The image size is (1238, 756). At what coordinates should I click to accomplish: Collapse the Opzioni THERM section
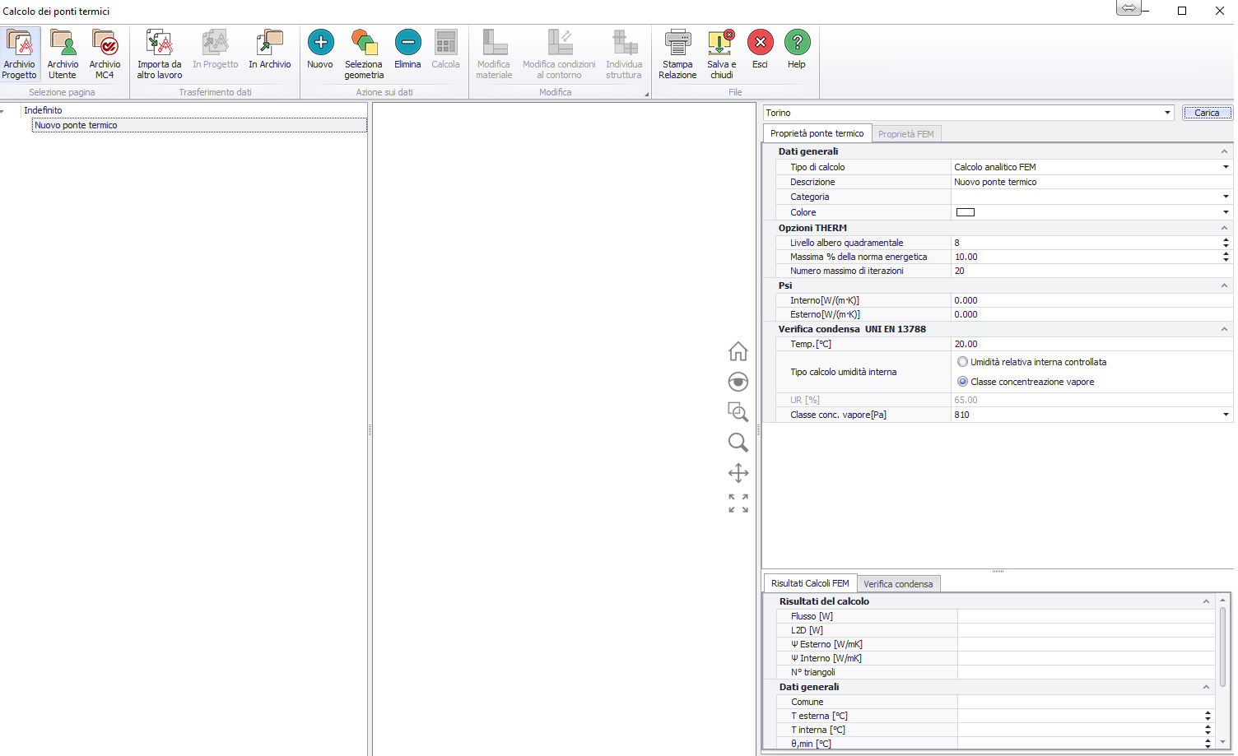tap(1224, 228)
